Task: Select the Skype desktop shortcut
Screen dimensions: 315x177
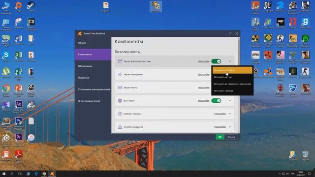Action: coord(6,56)
